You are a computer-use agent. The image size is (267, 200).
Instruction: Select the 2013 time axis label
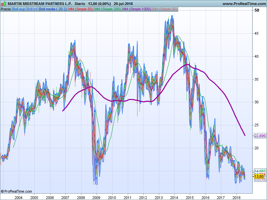(159, 198)
